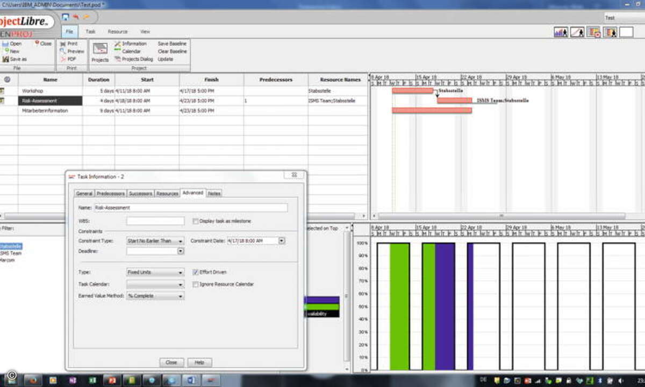
Task: Close the project using ribbon Close
Action: (x=44, y=44)
